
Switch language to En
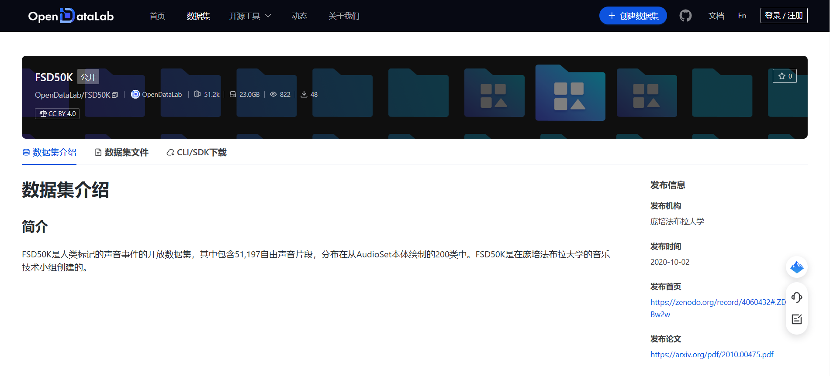pyautogui.click(x=742, y=16)
